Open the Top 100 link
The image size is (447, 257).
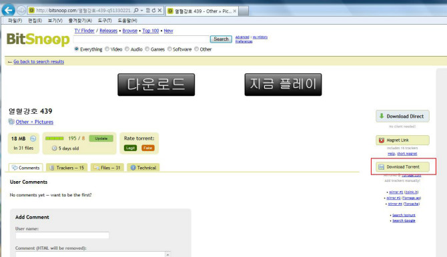(151, 31)
